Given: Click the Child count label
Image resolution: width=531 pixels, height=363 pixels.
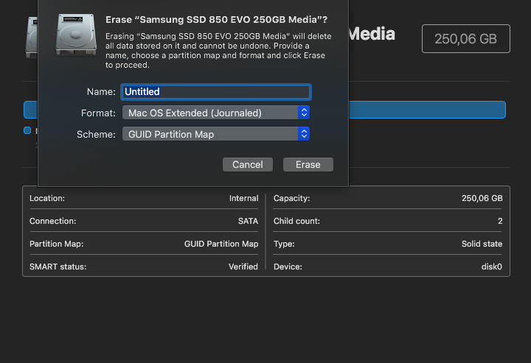Looking at the screenshot, I should pyautogui.click(x=296, y=221).
